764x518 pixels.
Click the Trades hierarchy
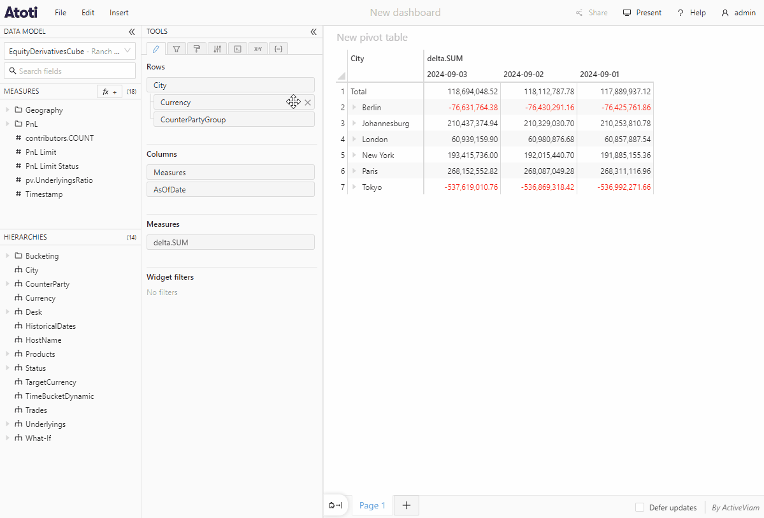pyautogui.click(x=36, y=410)
